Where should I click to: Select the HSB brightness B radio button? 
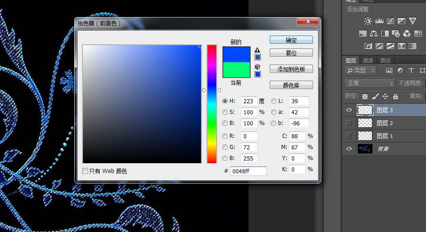(x=225, y=123)
